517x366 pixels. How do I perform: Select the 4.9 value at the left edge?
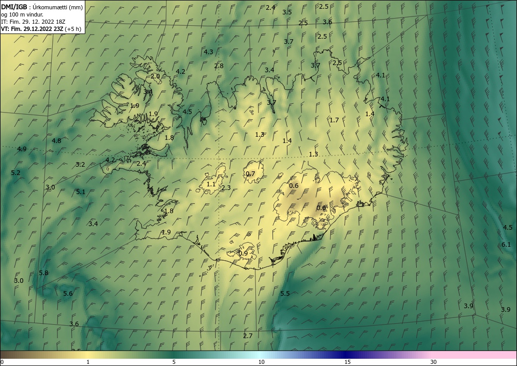pos(22,149)
